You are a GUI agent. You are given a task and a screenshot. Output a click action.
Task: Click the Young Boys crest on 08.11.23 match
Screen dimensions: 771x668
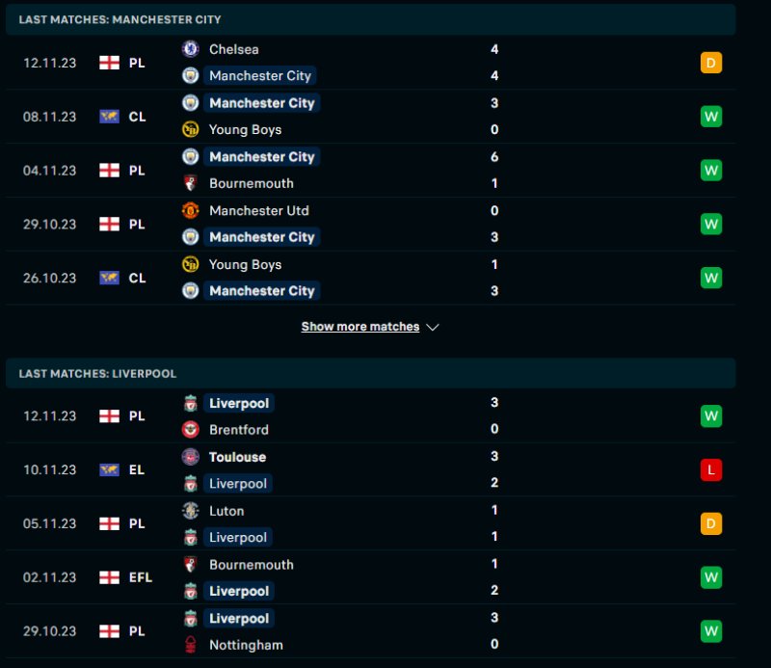tap(190, 129)
